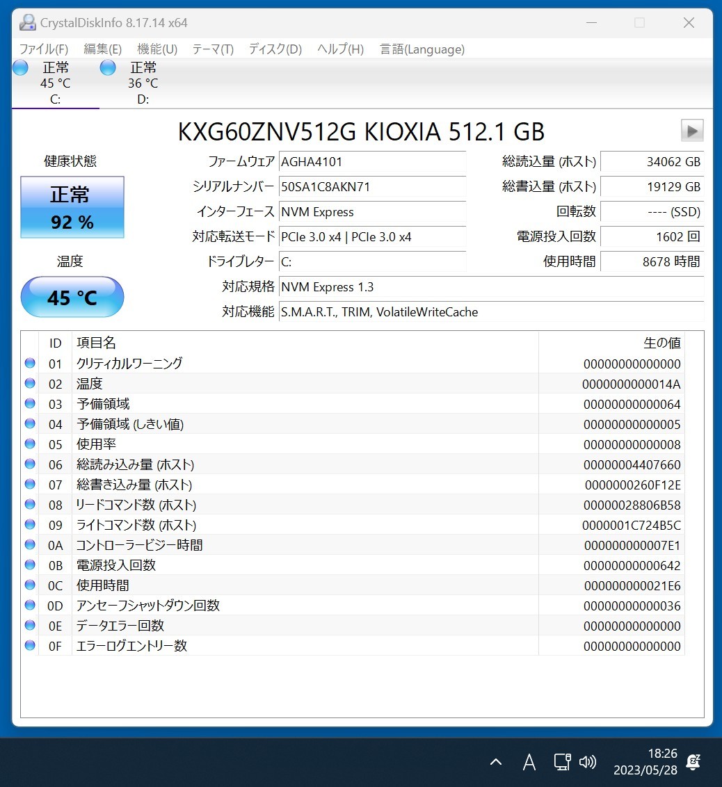The width and height of the screenshot is (722, 787).
Task: Open the テーマ(T) menu
Action: pyautogui.click(x=213, y=49)
